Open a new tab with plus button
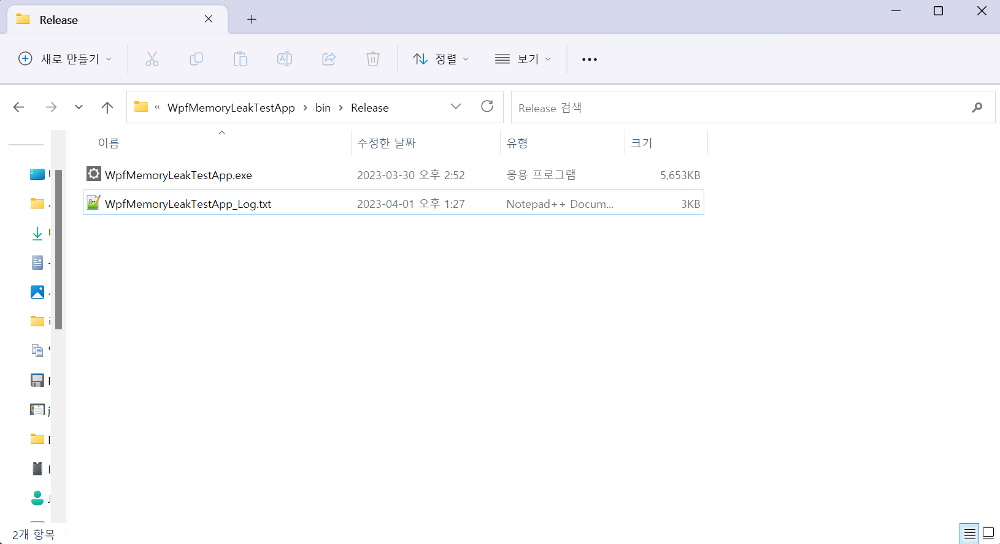The height and width of the screenshot is (544, 1000). tap(252, 20)
